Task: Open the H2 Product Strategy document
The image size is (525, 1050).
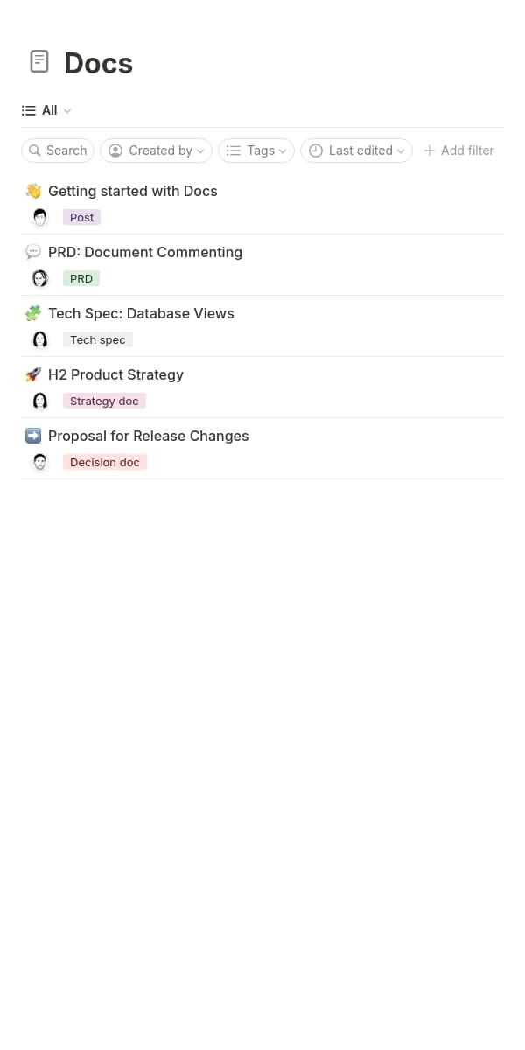Action: 115,374
